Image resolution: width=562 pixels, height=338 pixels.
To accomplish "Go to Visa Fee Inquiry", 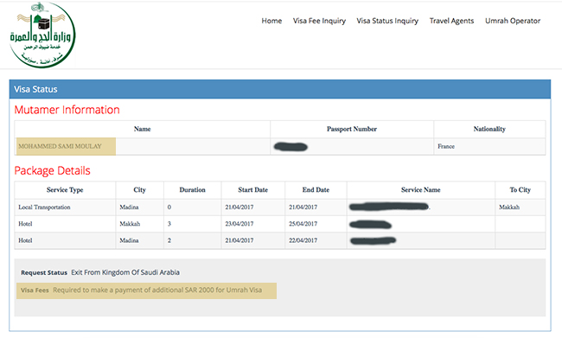I will point(319,21).
